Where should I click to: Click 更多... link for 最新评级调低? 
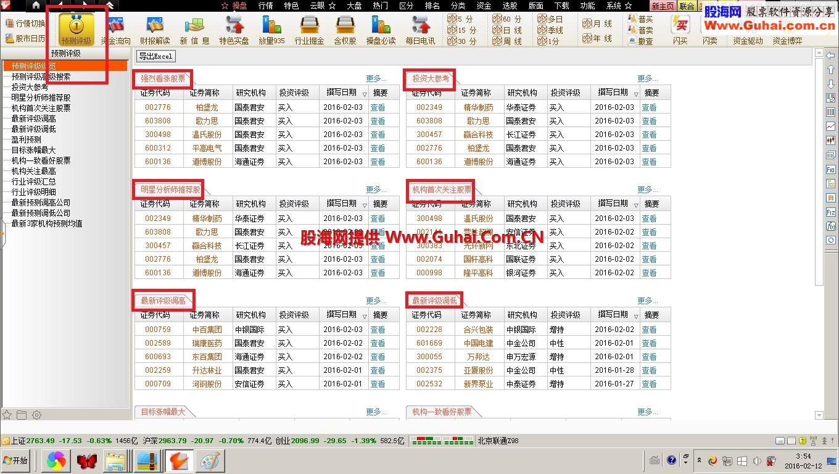(x=648, y=301)
